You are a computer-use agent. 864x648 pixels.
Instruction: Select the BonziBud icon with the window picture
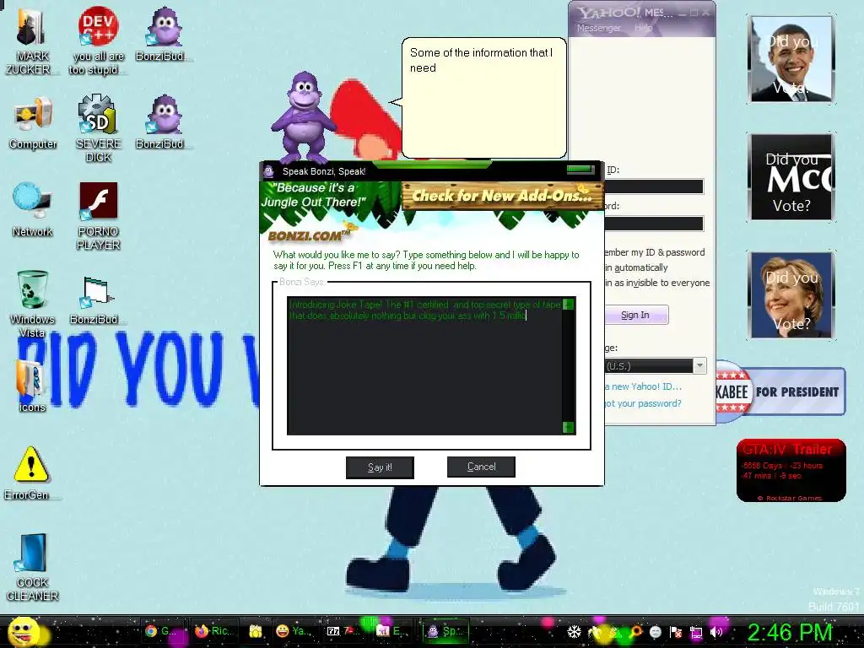click(97, 300)
